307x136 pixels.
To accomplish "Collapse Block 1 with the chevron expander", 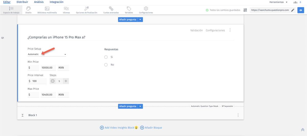I will [x=23, y=115].
